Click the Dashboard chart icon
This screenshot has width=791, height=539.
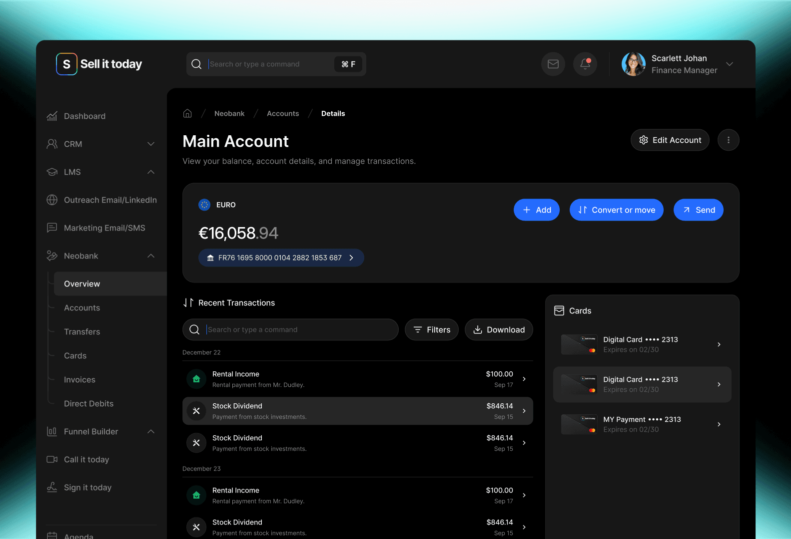pyautogui.click(x=52, y=116)
